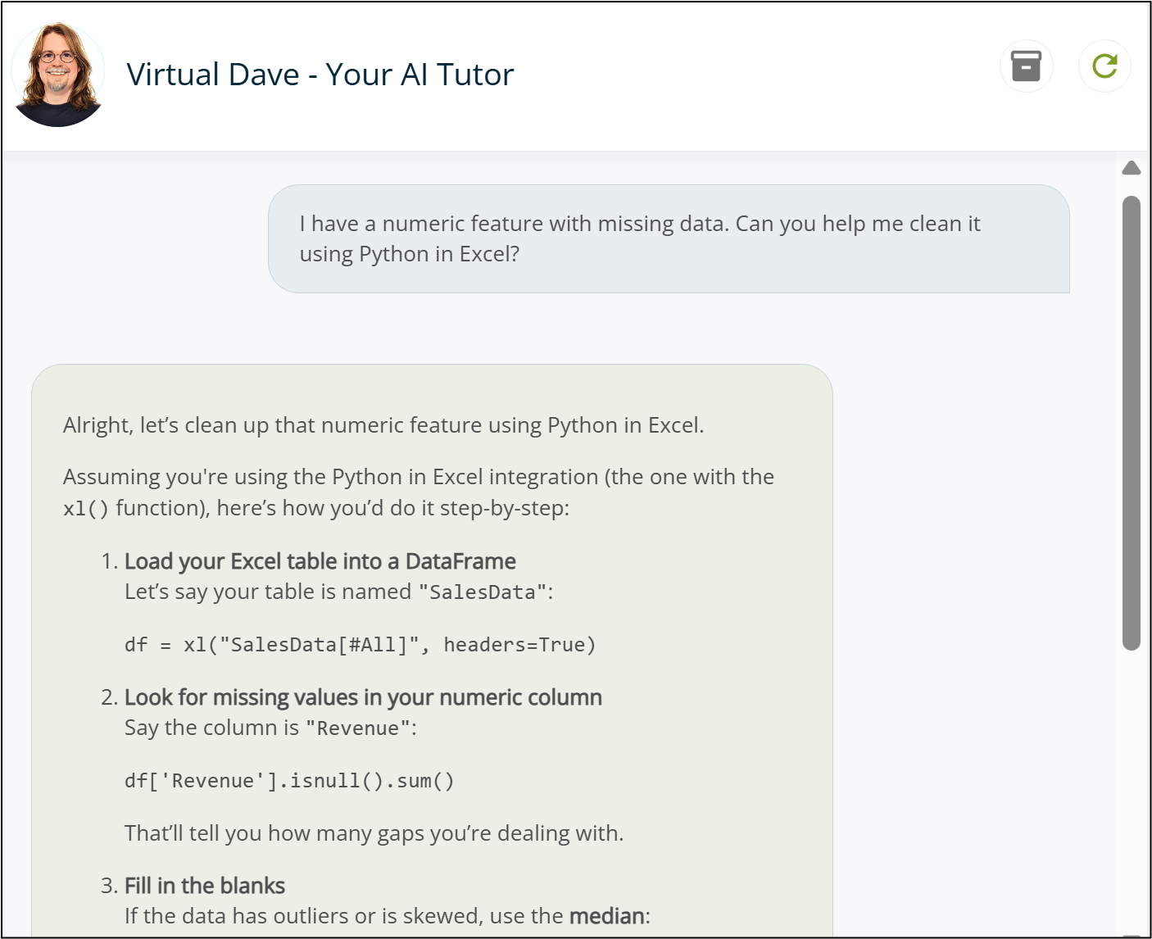Click the 'Look for missing values' heading
The width and height of the screenshot is (1152, 939).
[363, 697]
